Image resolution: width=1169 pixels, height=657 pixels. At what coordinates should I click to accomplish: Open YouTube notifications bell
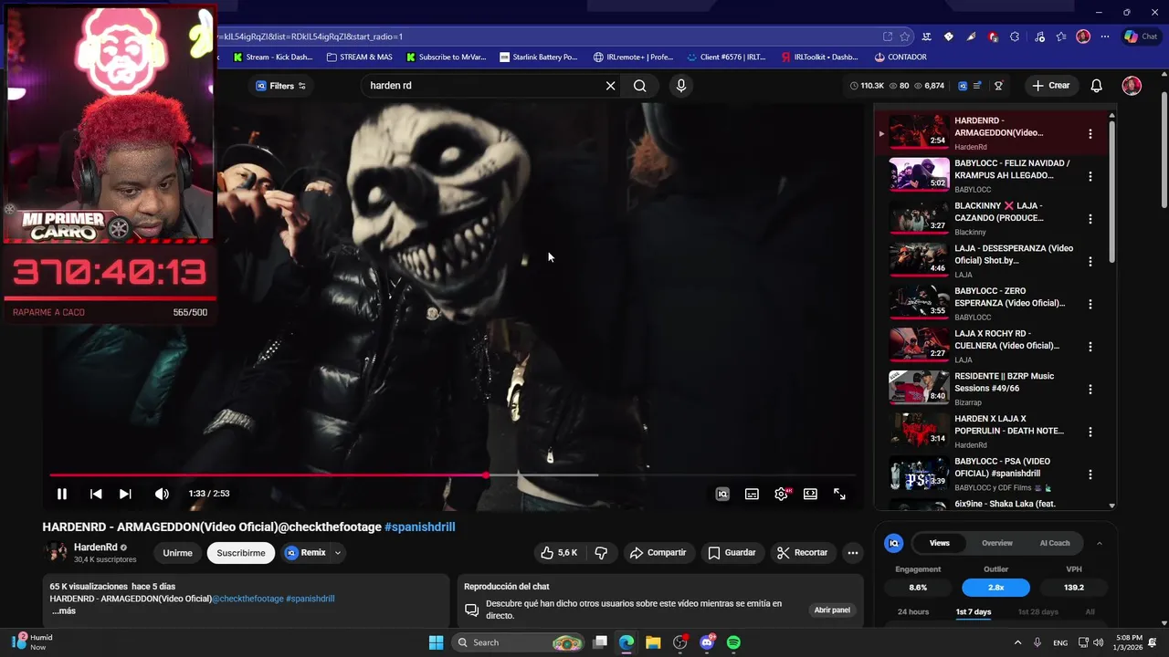point(1097,86)
